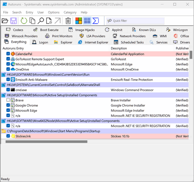This screenshot has height=182, width=194.
Task: Toggle the Hide Windows entries blue logo icon
Action: tap(87, 21)
